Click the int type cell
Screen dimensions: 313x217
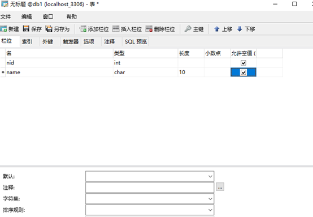click(x=145, y=63)
